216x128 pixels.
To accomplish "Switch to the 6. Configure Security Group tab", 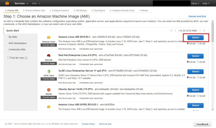I will click(122, 10).
